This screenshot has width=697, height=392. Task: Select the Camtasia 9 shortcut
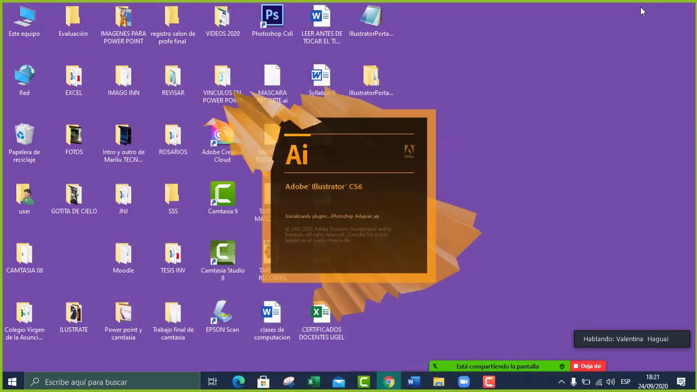(222, 199)
